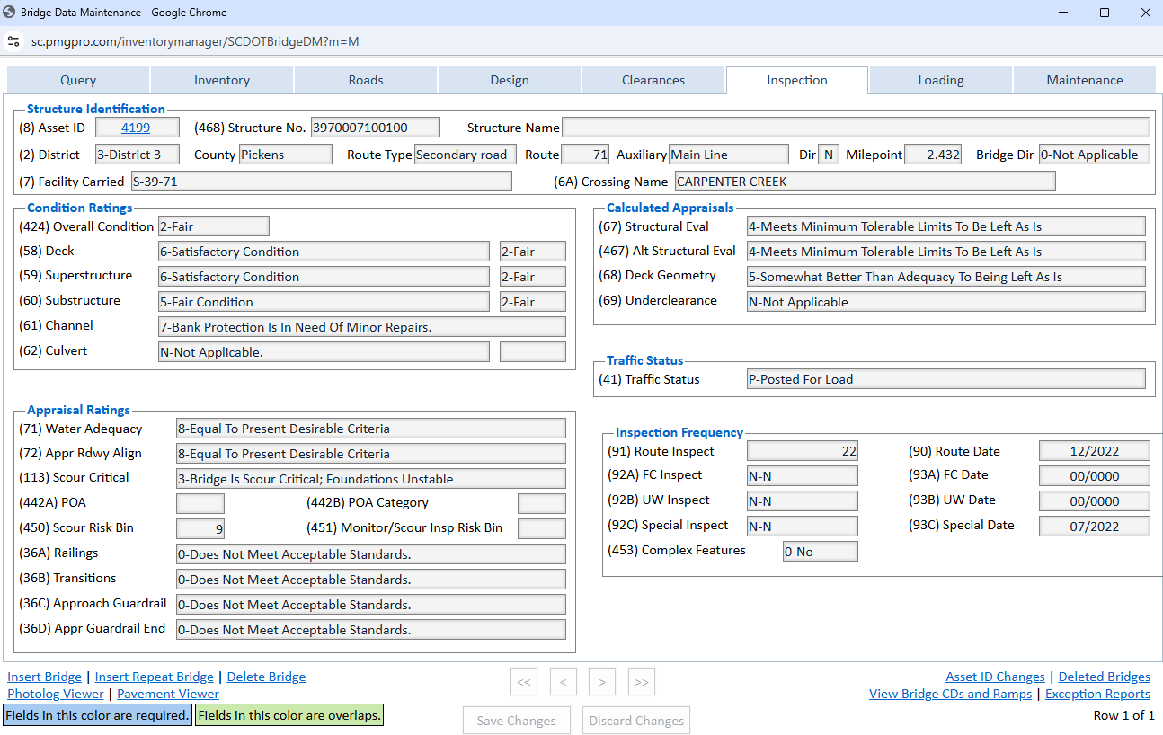Click the Insert Bridge link
The width and height of the screenshot is (1163, 735).
[x=44, y=677]
